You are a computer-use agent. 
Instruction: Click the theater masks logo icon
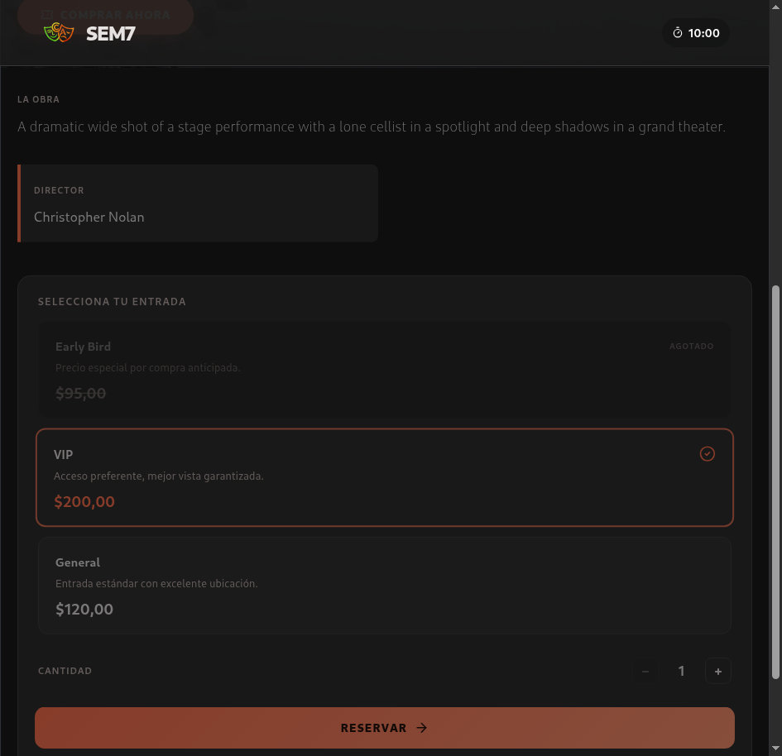tap(60, 33)
